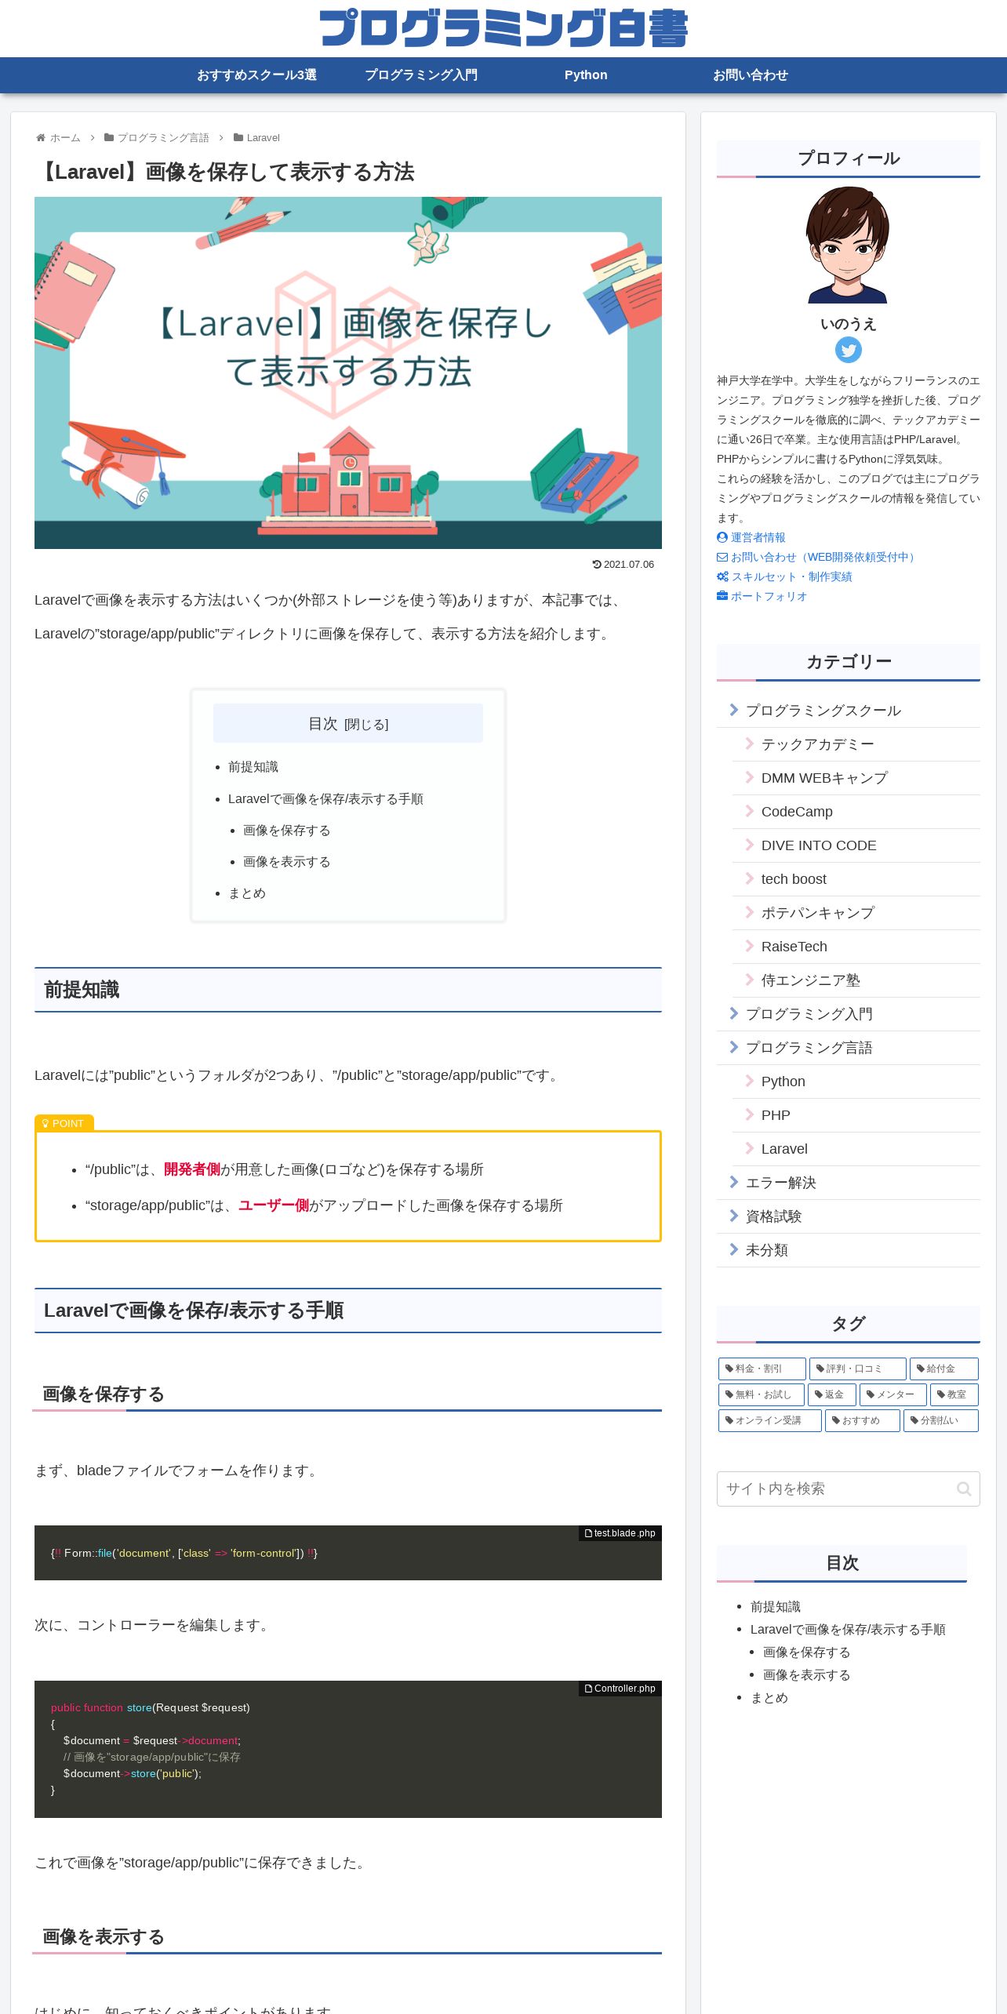The width and height of the screenshot is (1007, 2014).
Task: Open 侍エンジニア塾 category
Action: (856, 980)
